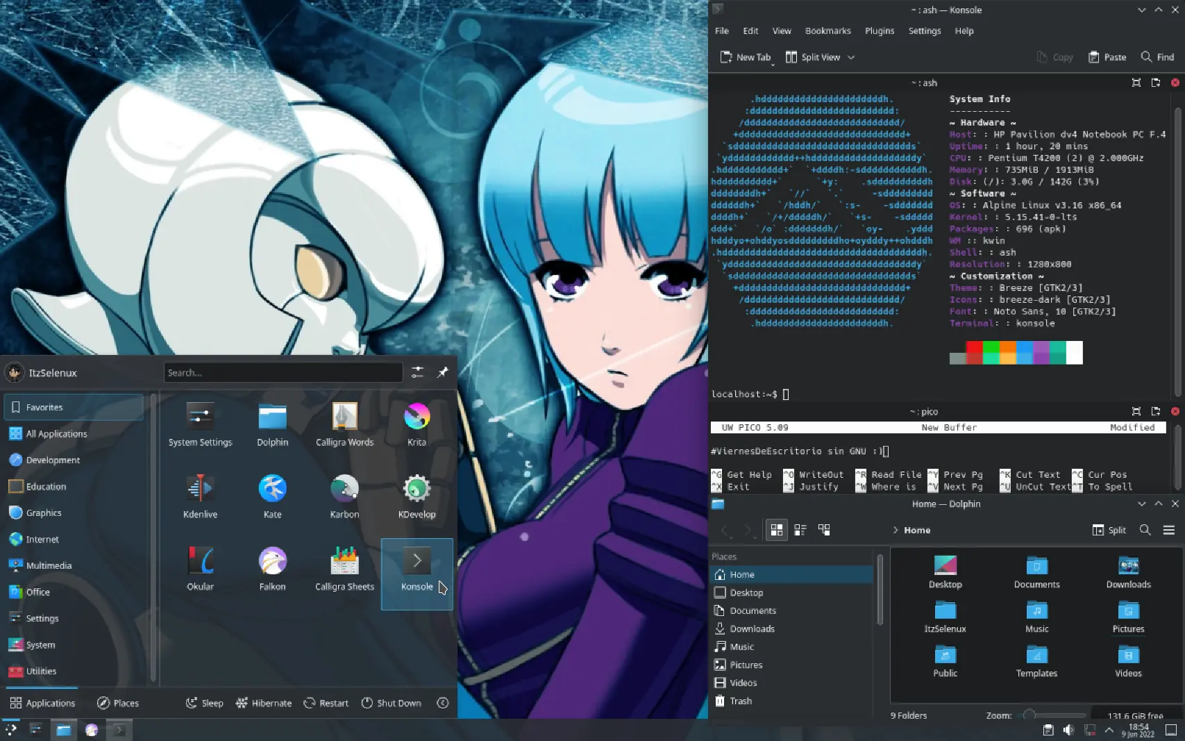
Task: Expand the Split View dropdown arrow
Action: [851, 57]
